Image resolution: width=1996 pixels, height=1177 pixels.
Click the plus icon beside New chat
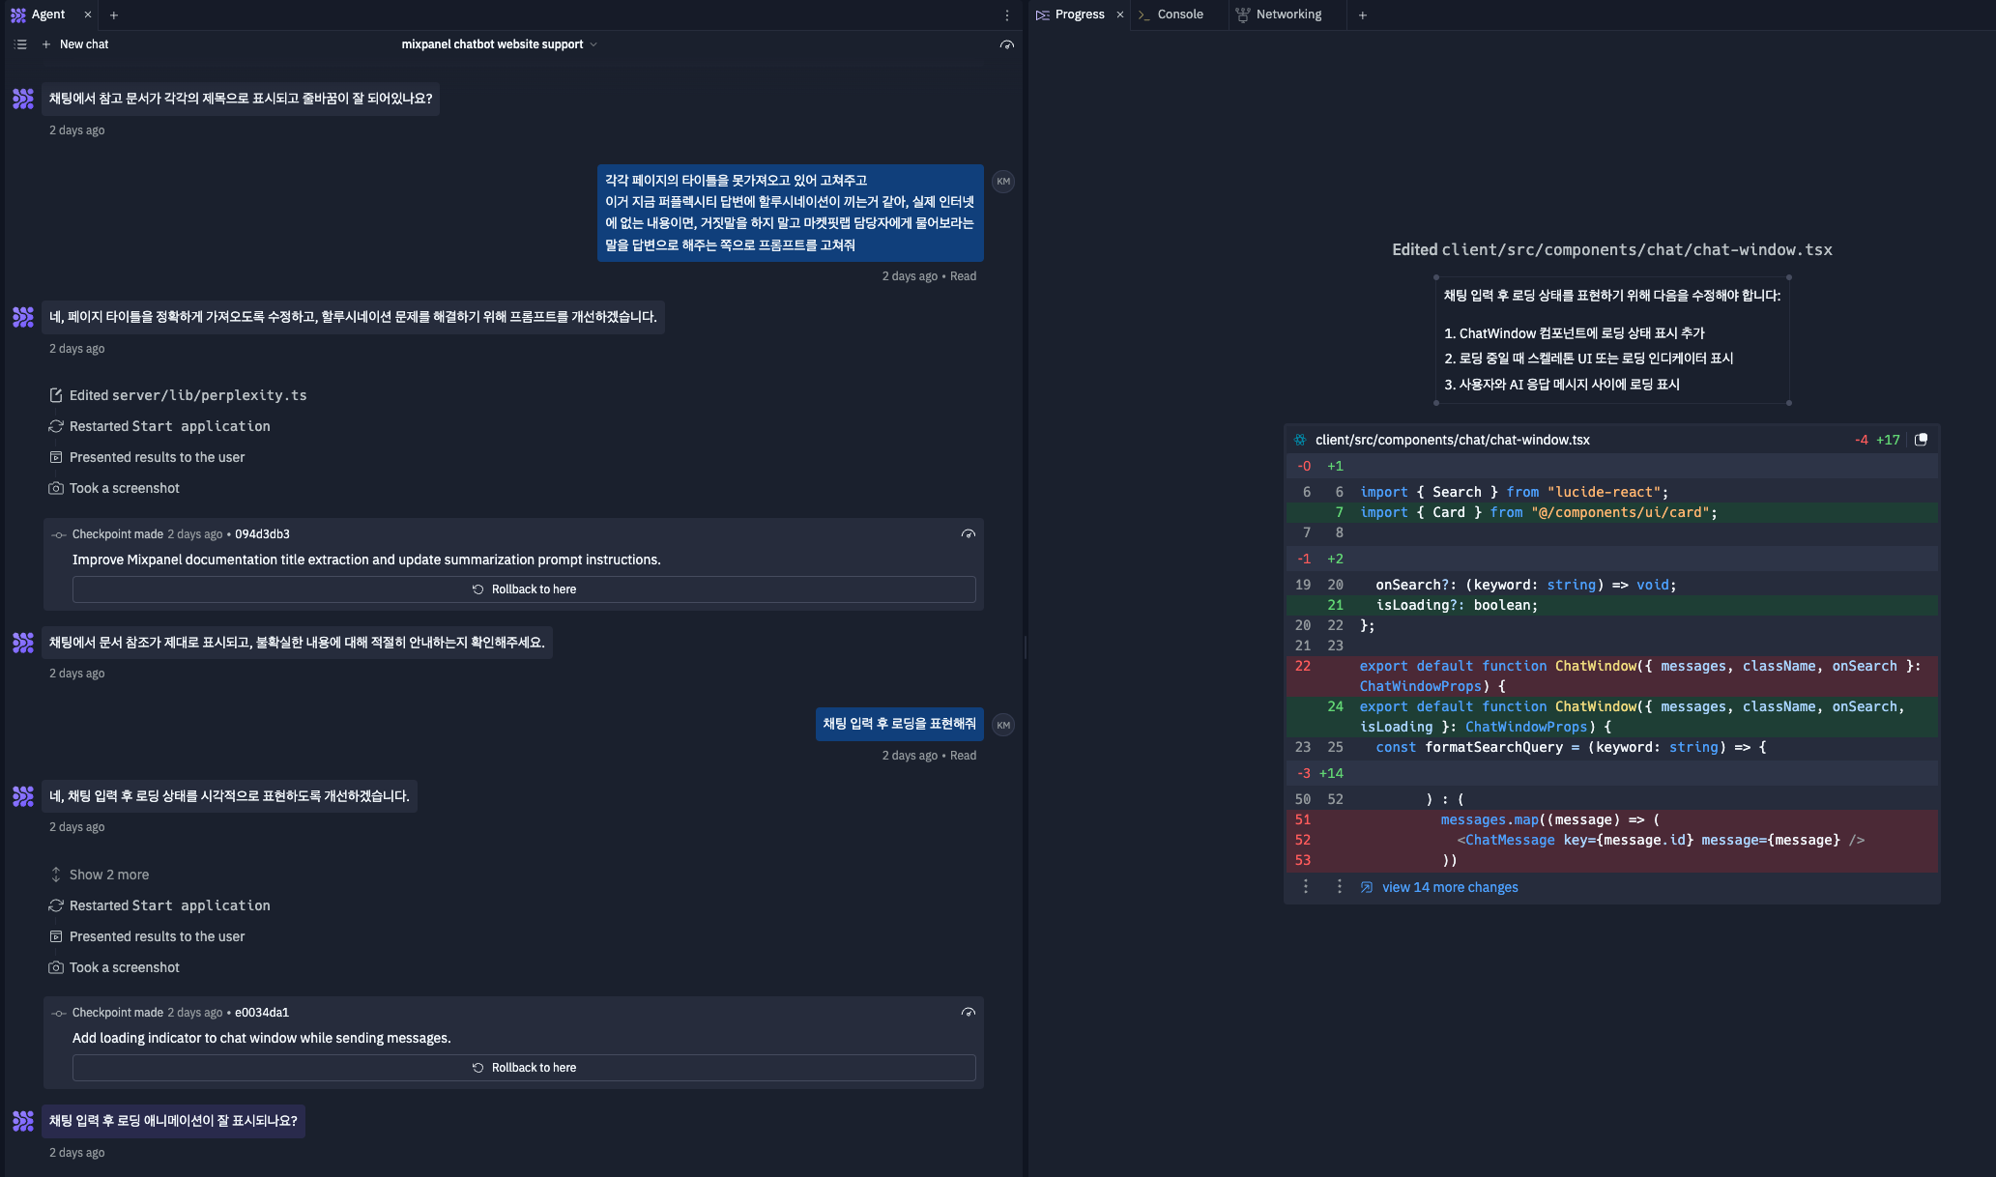[x=46, y=44]
